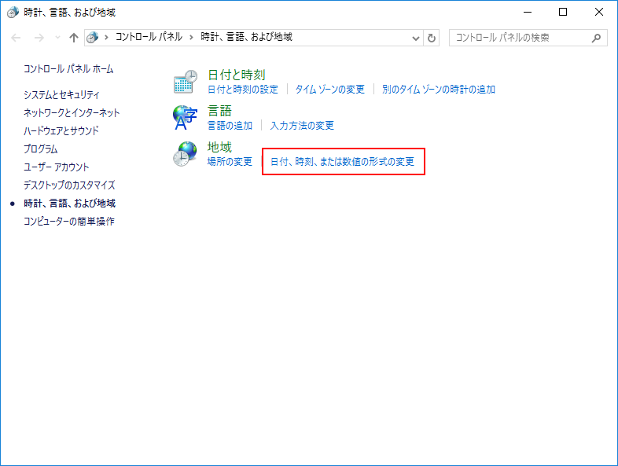Click the search magnifier icon
This screenshot has width=618, height=466.
[596, 38]
